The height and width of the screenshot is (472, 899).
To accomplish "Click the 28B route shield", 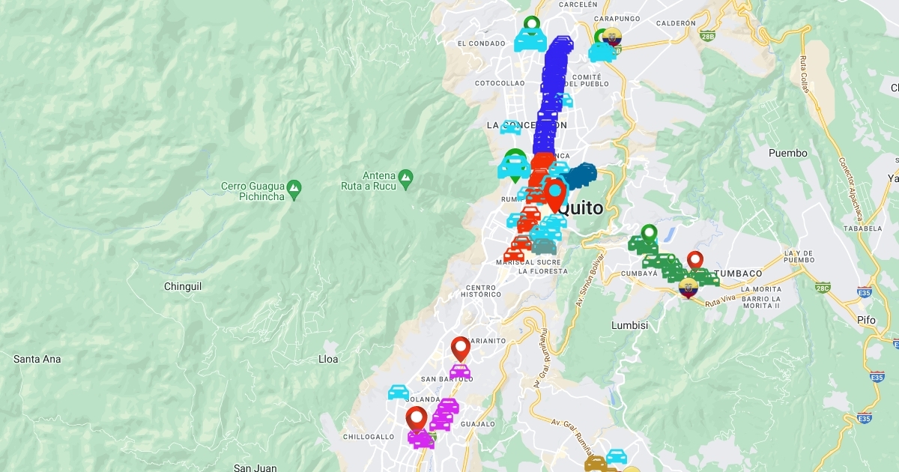I will coord(707,35).
